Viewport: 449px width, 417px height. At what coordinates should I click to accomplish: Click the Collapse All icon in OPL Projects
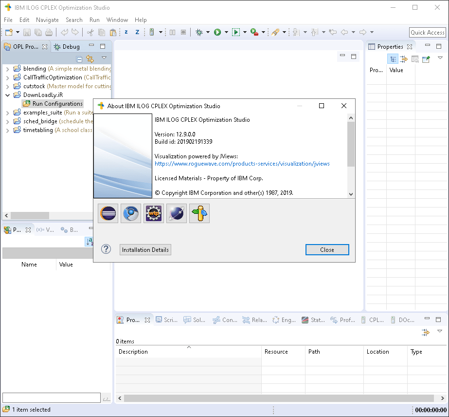click(79, 58)
